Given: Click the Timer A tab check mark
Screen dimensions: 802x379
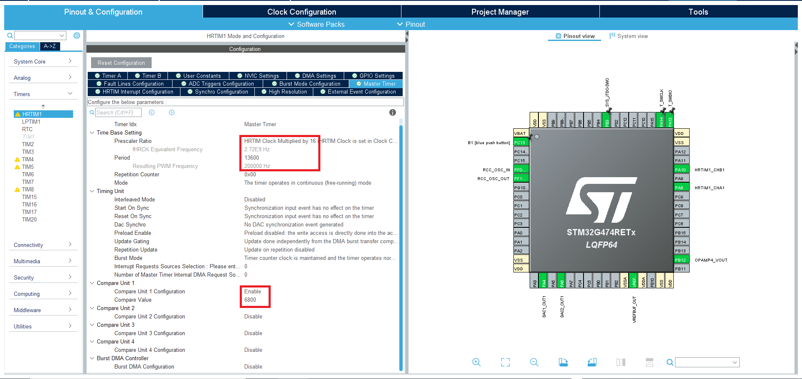Looking at the screenshot, I should [x=97, y=76].
